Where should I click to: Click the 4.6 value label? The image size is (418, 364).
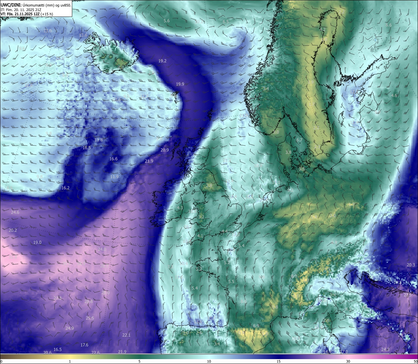(394, 96)
